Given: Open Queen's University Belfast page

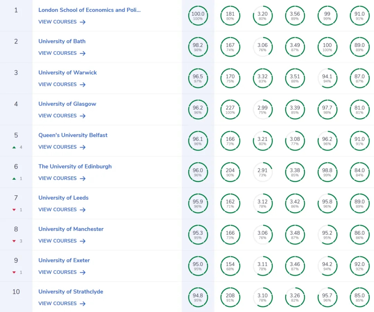Looking at the screenshot, I should (73, 135).
